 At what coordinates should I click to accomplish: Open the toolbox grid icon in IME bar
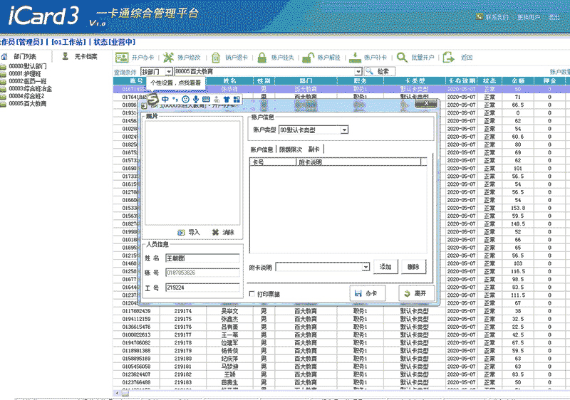point(237,99)
